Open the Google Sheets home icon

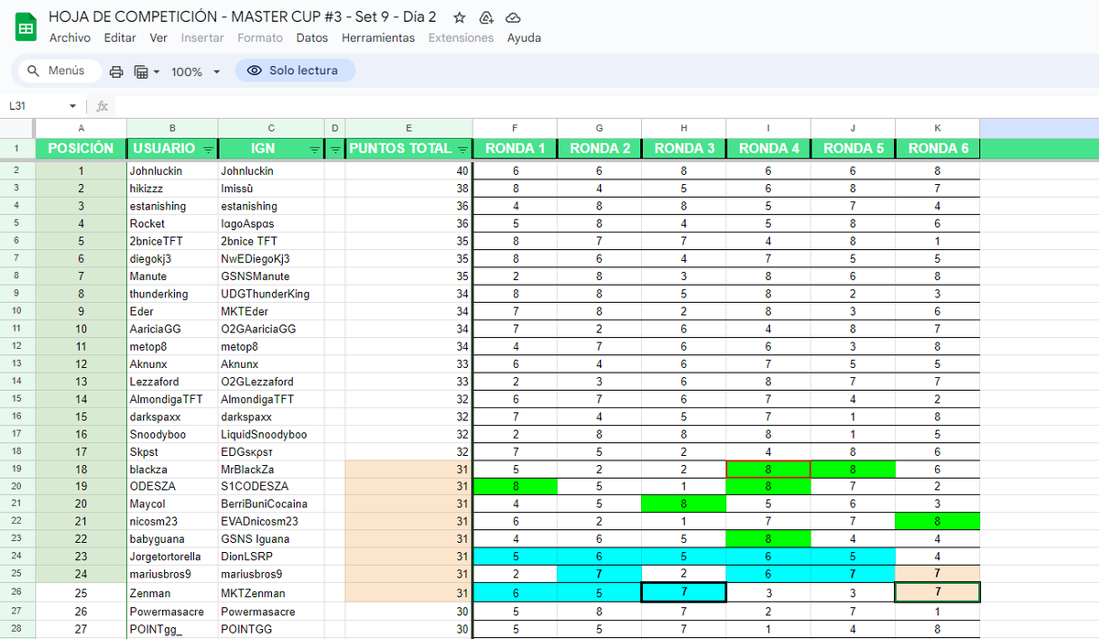pos(27,27)
